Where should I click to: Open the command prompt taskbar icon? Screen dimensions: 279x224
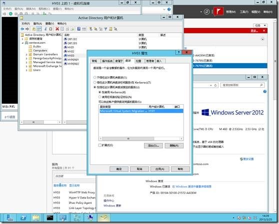[x=50, y=218]
